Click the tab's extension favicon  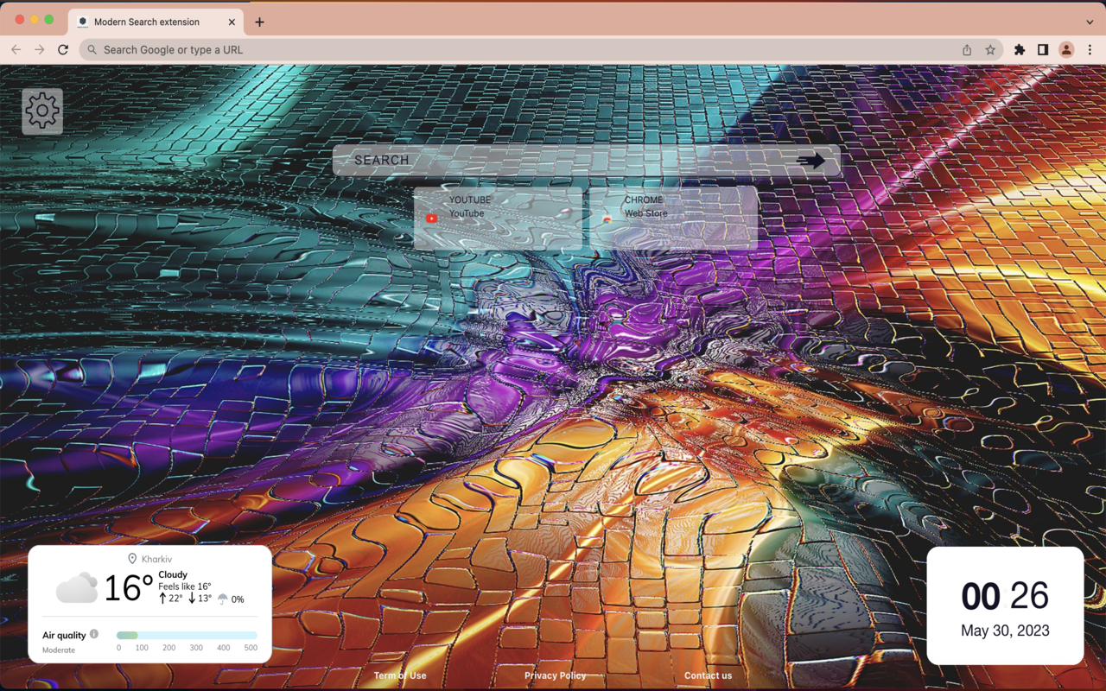click(83, 22)
